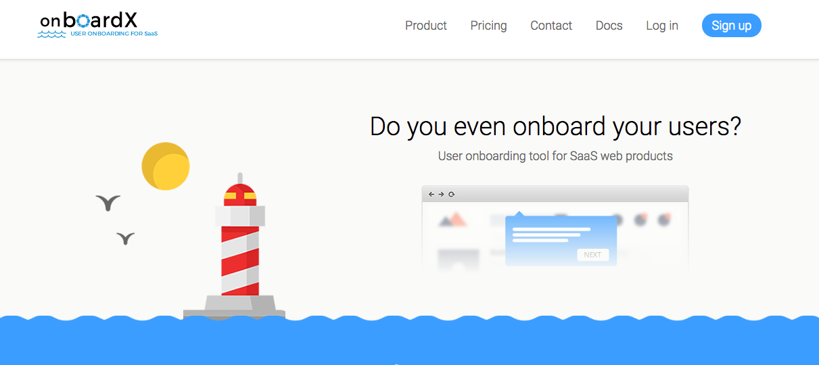Click the back arrow in the mock browser

click(x=431, y=195)
